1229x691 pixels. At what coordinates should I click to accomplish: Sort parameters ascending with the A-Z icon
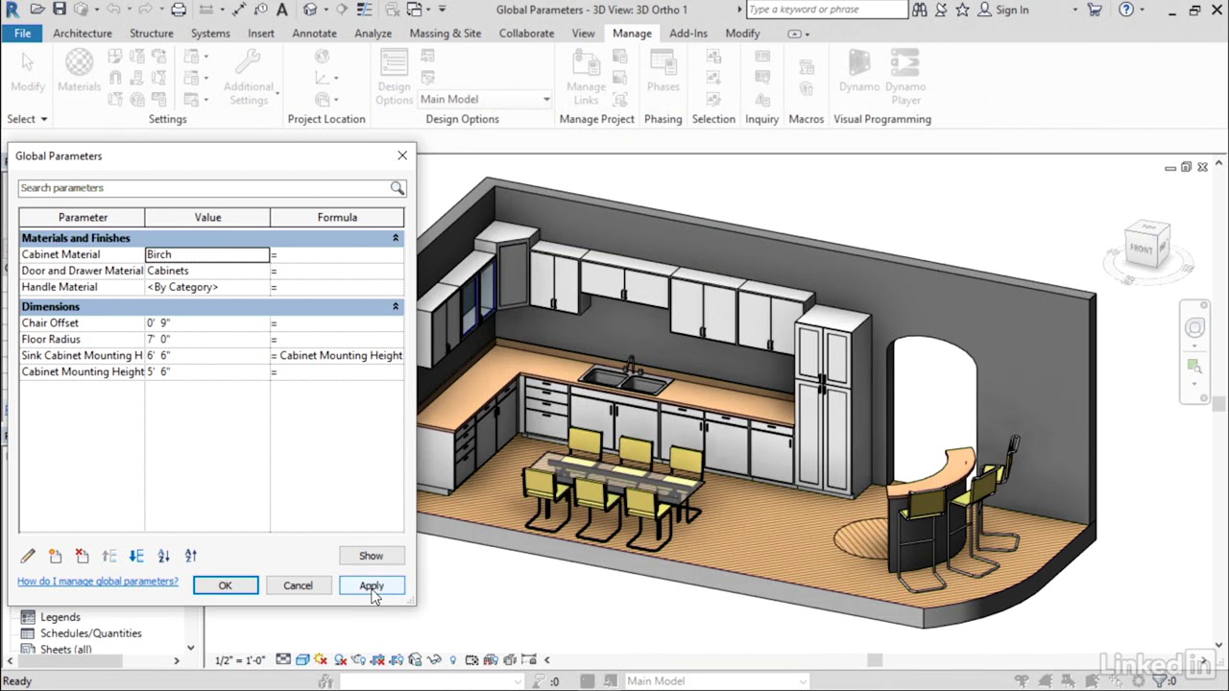163,556
